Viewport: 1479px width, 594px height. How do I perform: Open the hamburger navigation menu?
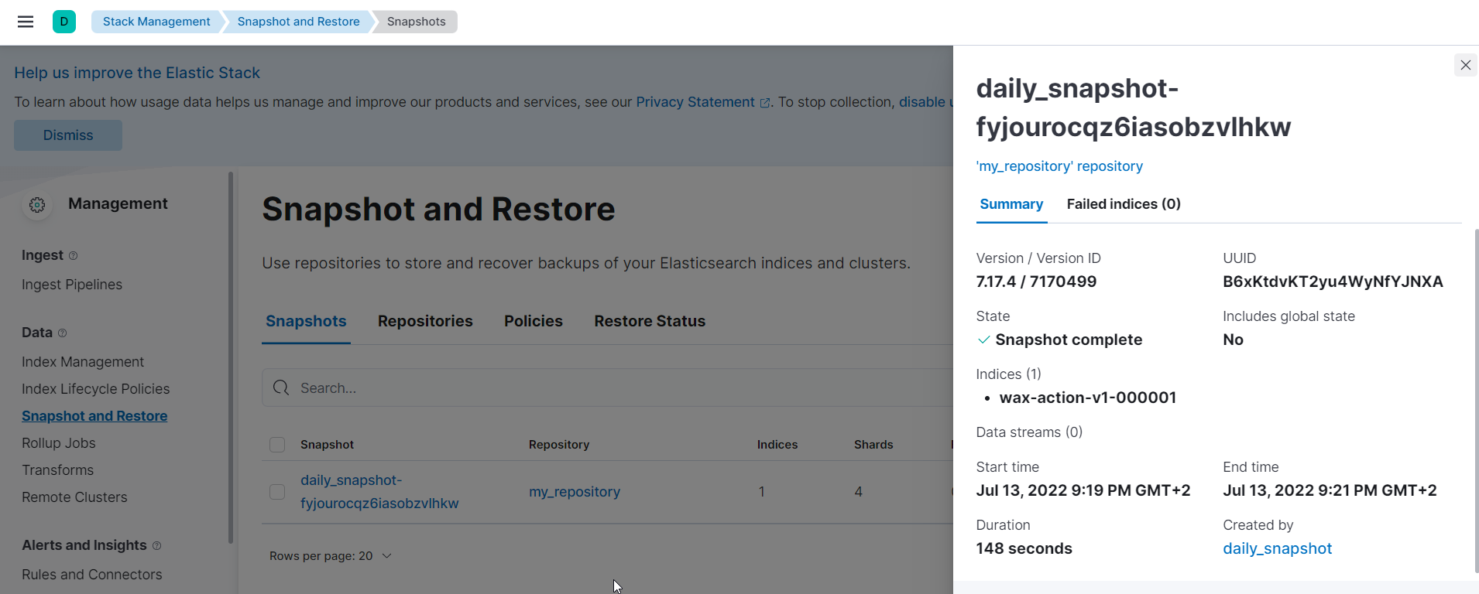click(26, 22)
